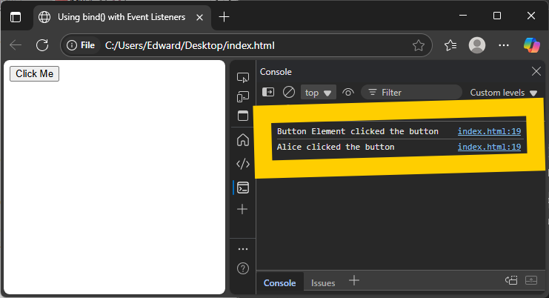Add more tools with plus icon in activity bar
The height and width of the screenshot is (298, 549).
pos(242,209)
